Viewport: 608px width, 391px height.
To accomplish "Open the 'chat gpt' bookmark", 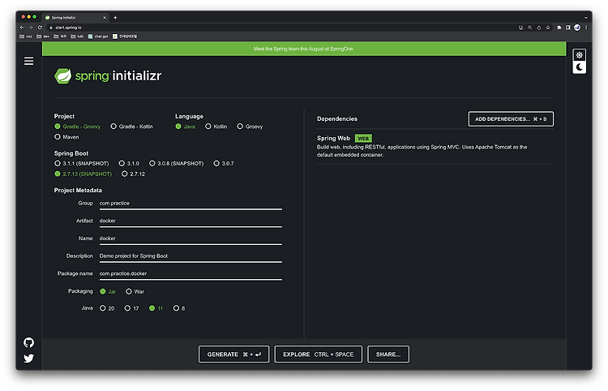I will tap(98, 37).
